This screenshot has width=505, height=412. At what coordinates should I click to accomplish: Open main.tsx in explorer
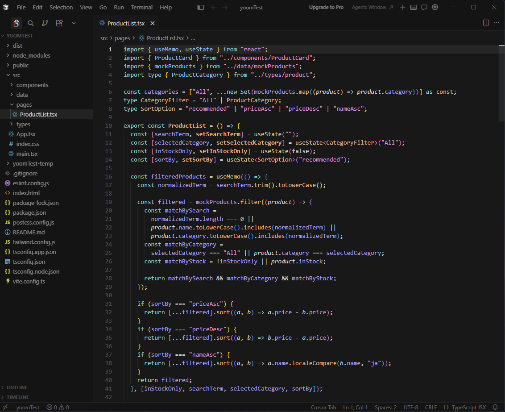(47, 154)
